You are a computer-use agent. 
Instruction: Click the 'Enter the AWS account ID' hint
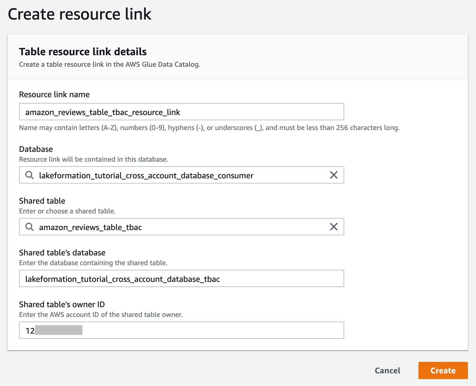point(101,315)
